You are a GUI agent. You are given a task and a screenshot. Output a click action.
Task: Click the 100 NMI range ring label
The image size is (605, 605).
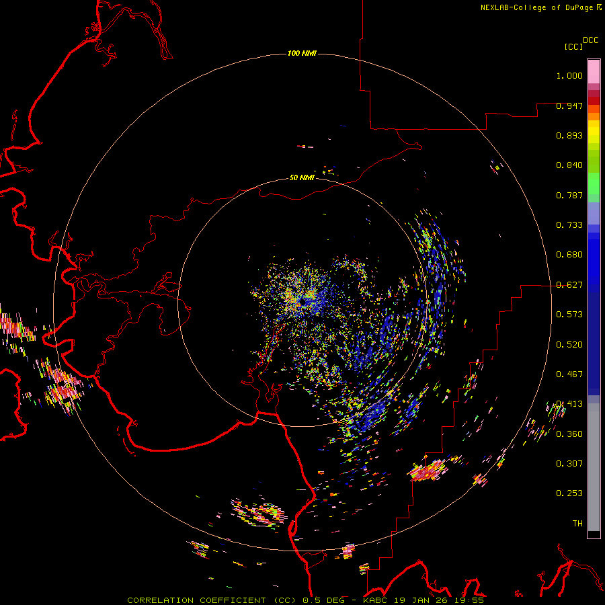pyautogui.click(x=302, y=53)
